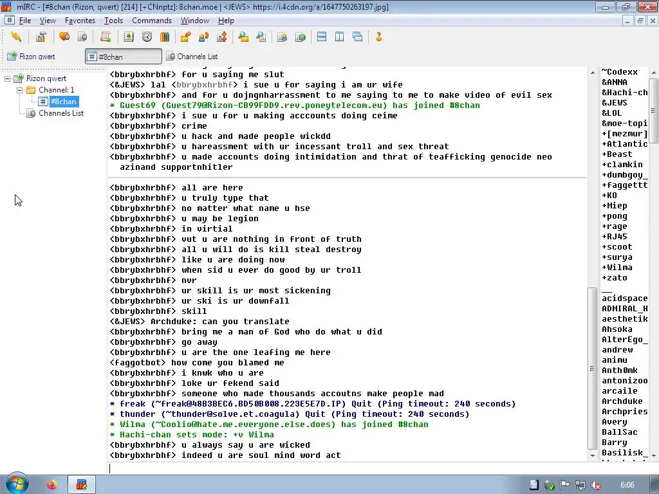Open Received Files folder search icon

point(243,37)
